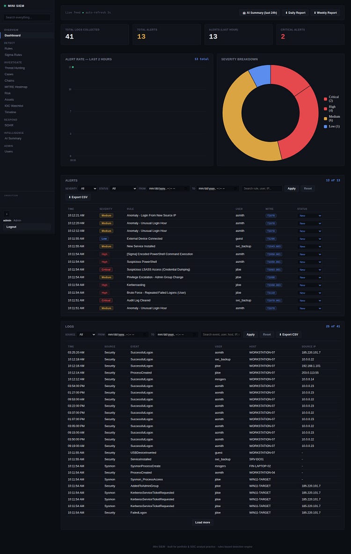The height and width of the screenshot is (554, 351).
Task: Open the AI Summary (last 24h) report
Action: point(259,13)
